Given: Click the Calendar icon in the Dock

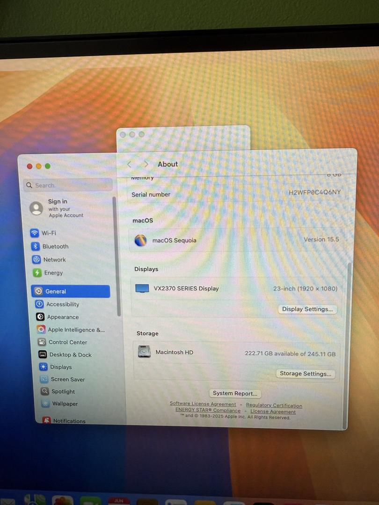Looking at the screenshot, I should pyautogui.click(x=118, y=501).
